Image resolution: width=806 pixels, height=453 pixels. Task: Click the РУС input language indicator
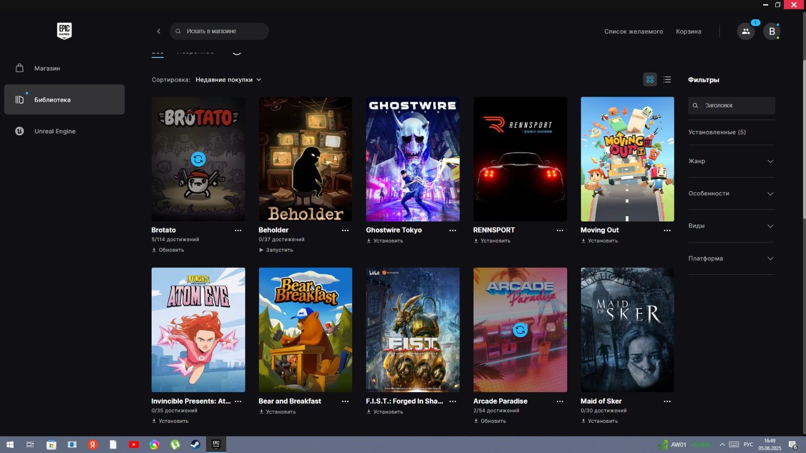pyautogui.click(x=748, y=444)
